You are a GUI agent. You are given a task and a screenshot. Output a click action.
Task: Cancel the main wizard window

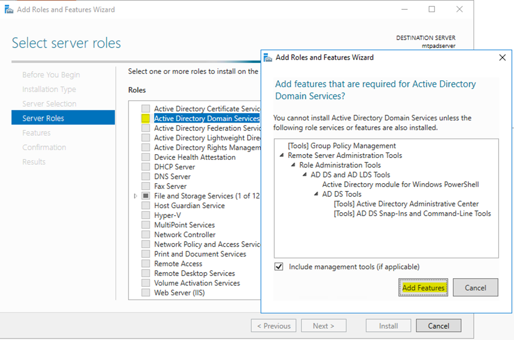point(439,326)
